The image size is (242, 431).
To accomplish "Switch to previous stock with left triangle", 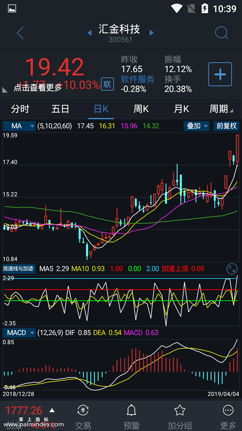I will point(89,33).
